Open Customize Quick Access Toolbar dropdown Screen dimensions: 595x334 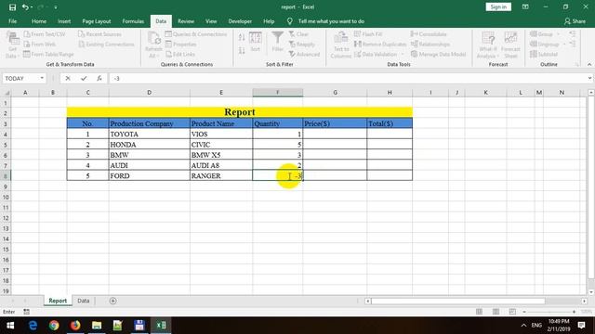tap(56, 7)
